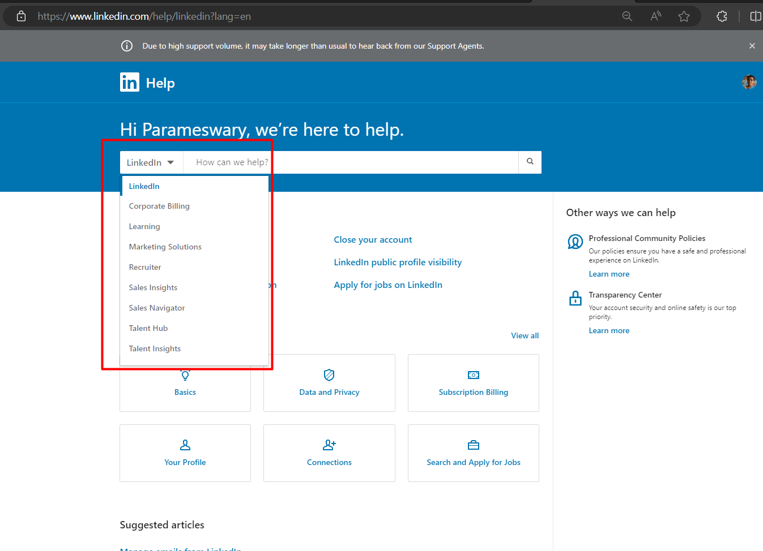
Task: Open the Your Profile label
Action: tap(185, 462)
